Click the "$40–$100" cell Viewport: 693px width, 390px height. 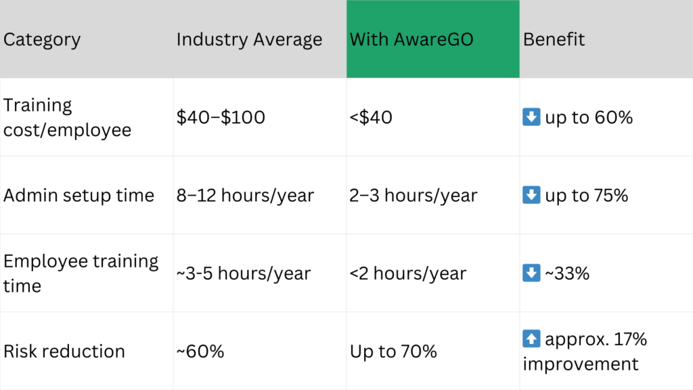click(221, 117)
